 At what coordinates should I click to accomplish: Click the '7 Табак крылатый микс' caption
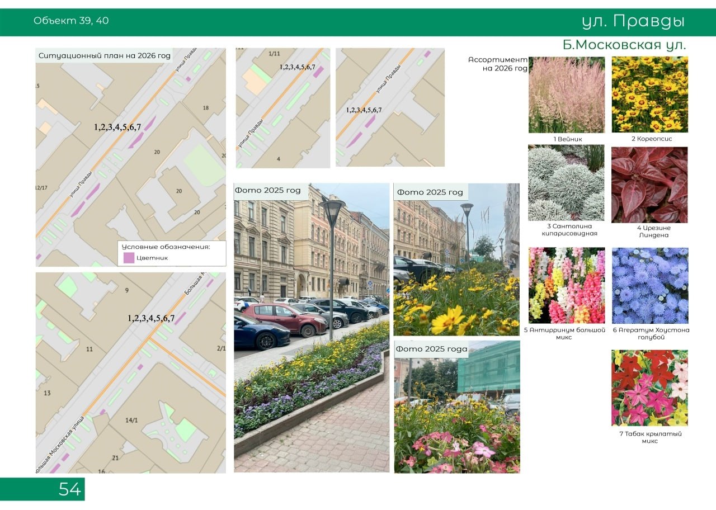click(x=649, y=437)
